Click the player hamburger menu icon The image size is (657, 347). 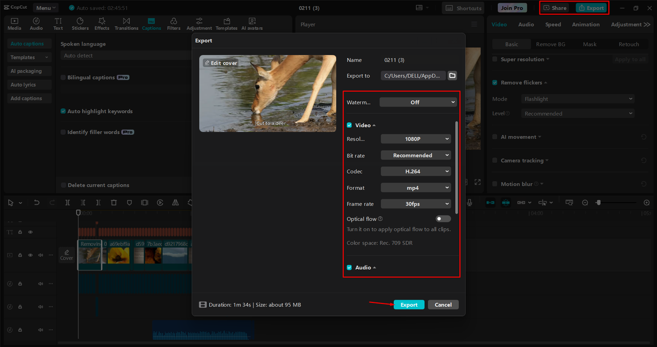click(x=474, y=25)
